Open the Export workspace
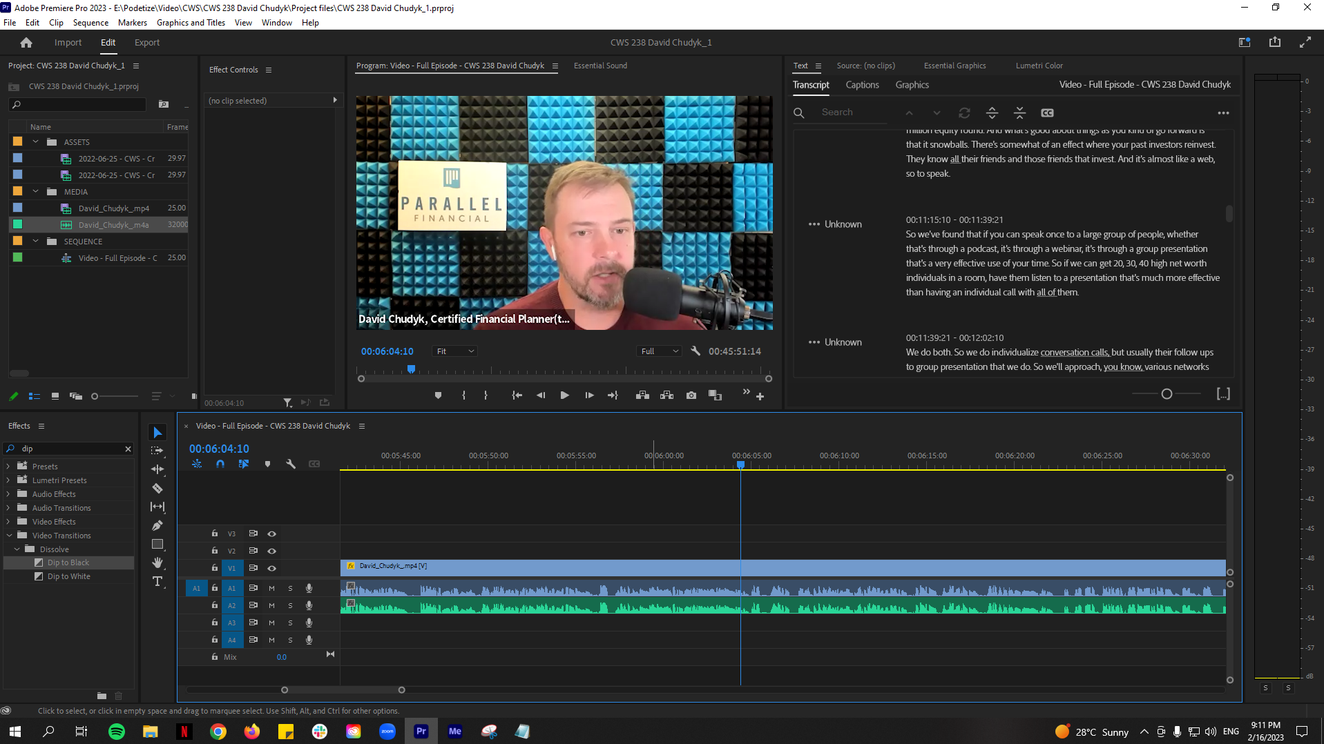Screen dimensions: 1324x744 click(x=147, y=43)
